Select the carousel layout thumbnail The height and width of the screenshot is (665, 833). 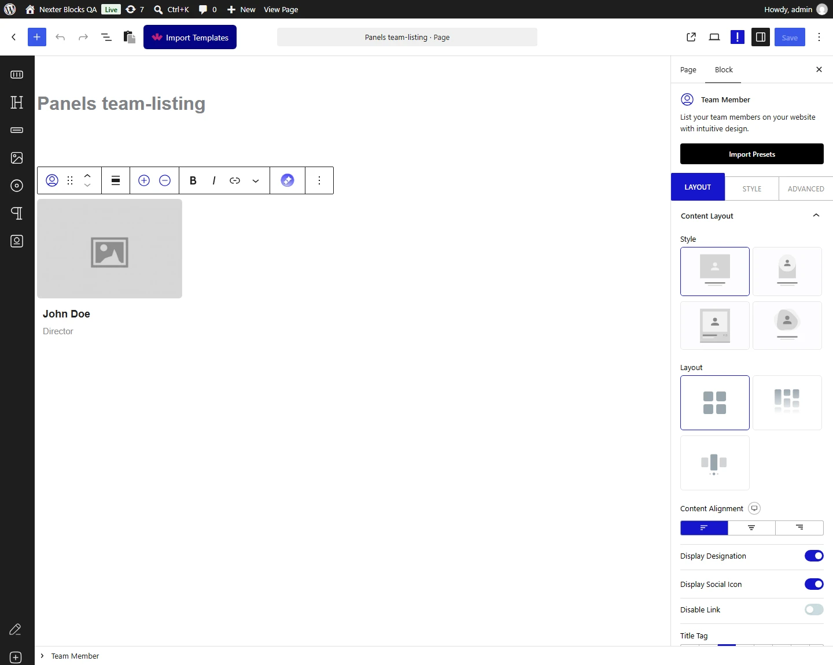[x=715, y=463]
